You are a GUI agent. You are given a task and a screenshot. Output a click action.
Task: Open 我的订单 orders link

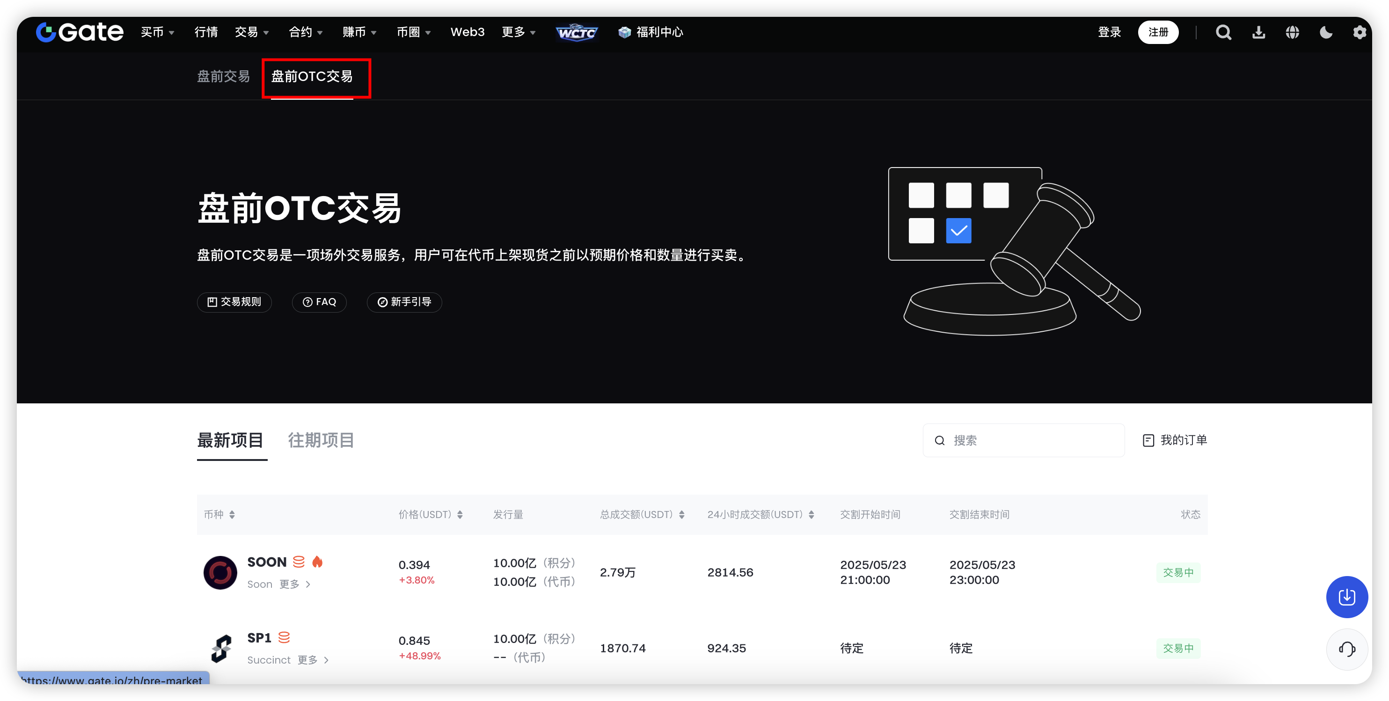point(1175,440)
